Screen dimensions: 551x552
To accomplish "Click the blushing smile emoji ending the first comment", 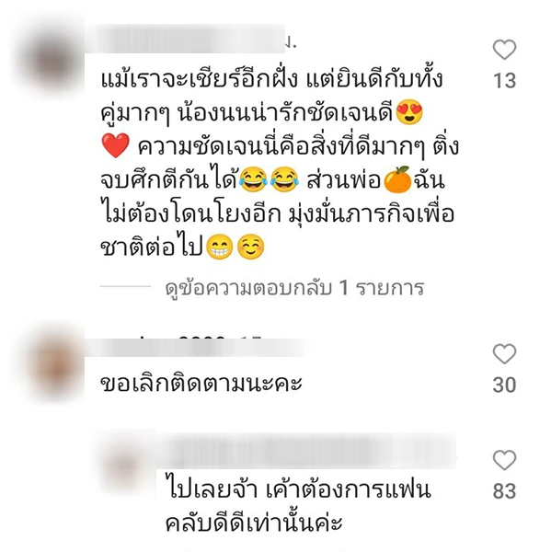I will (x=251, y=247).
